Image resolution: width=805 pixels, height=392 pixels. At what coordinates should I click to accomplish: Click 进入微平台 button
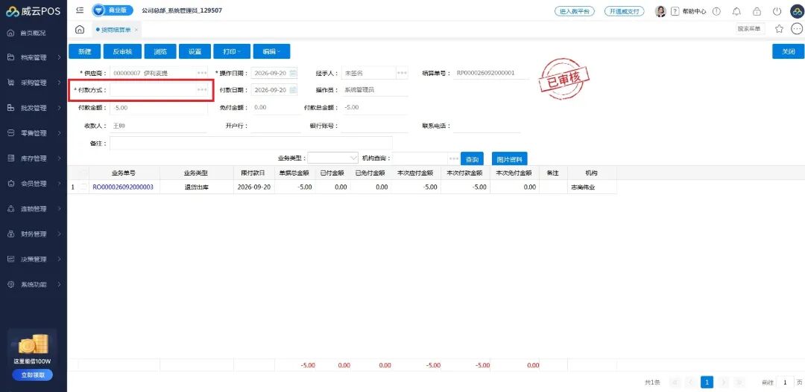[575, 11]
